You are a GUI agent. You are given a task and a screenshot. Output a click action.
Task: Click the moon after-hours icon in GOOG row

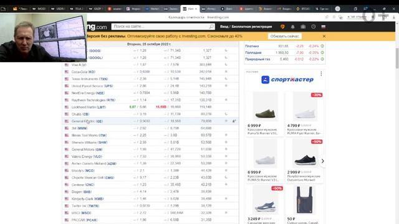[226, 50]
